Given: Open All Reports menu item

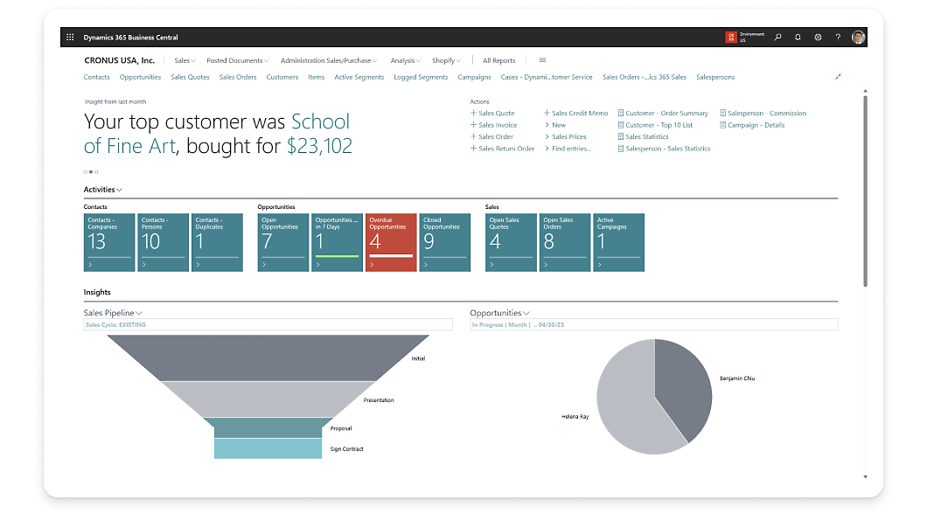Looking at the screenshot, I should 499,60.
